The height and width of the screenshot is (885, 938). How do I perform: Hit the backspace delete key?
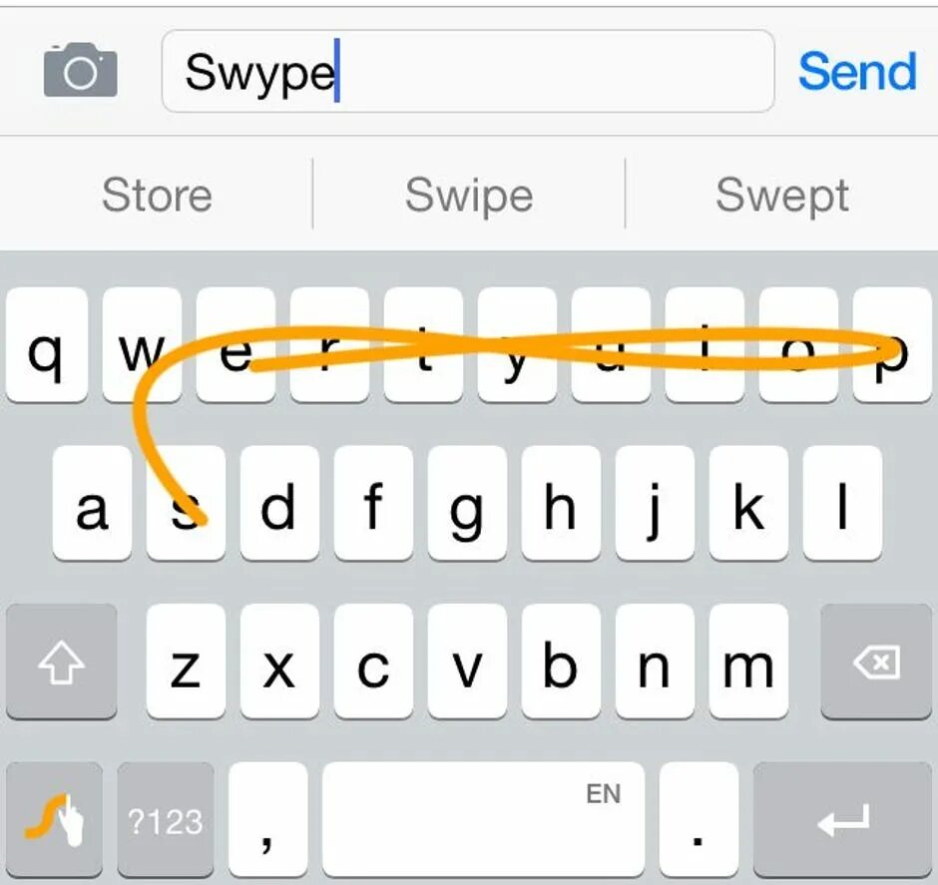(x=876, y=661)
